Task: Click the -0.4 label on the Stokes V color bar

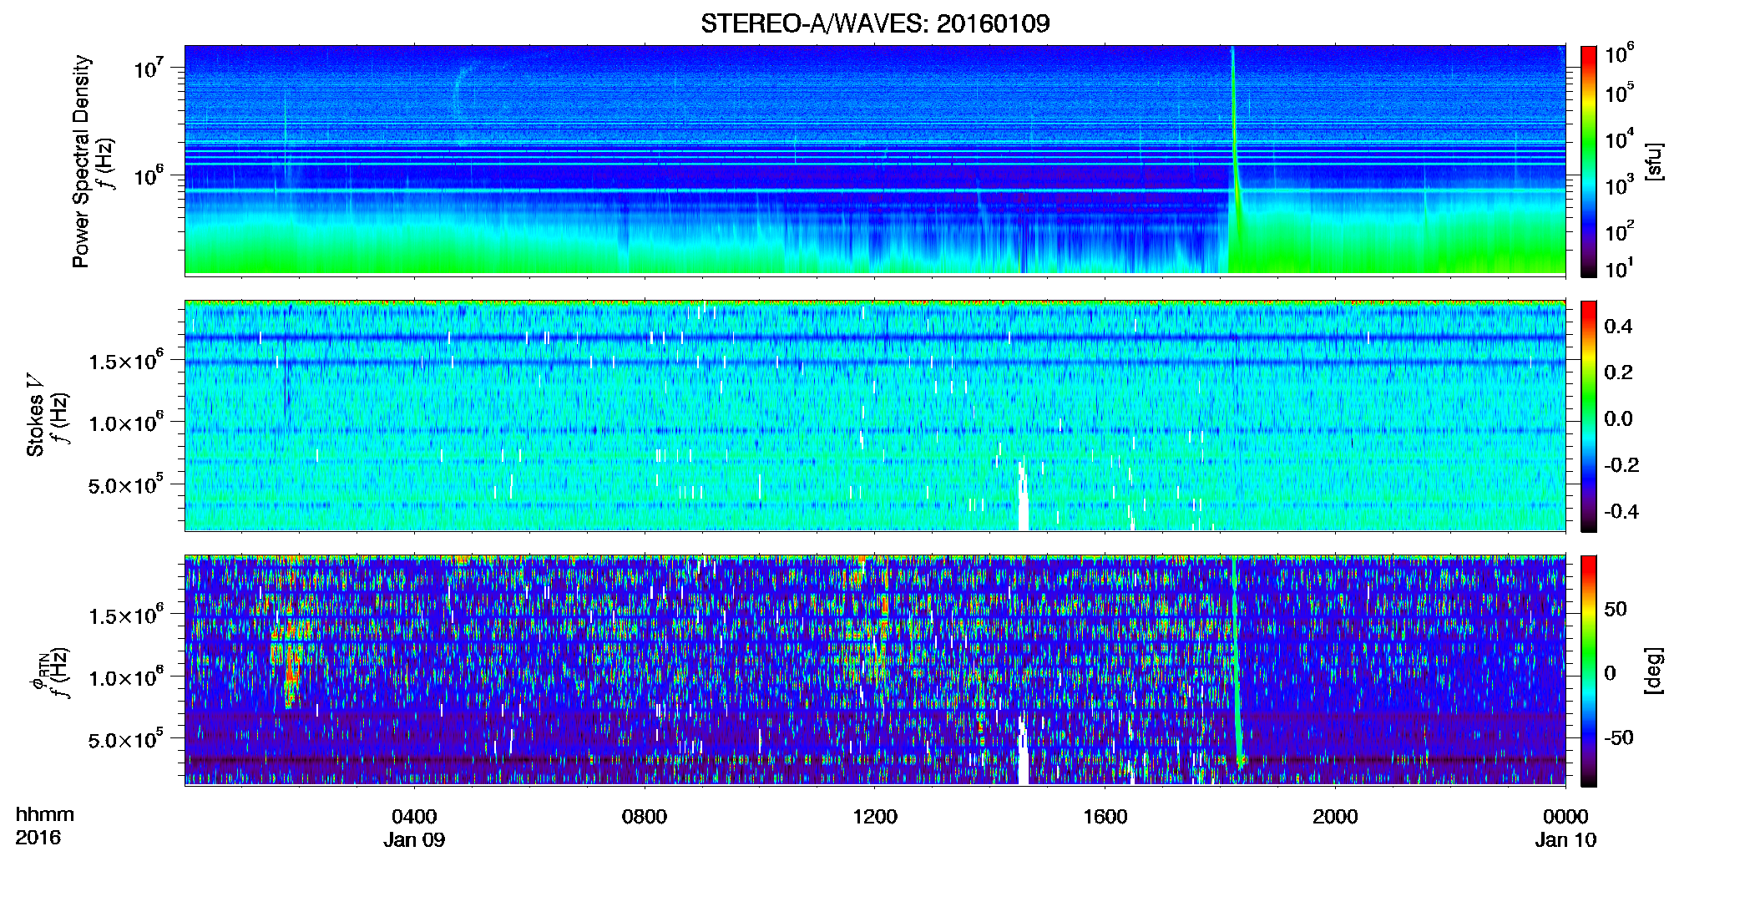Action: [1621, 511]
